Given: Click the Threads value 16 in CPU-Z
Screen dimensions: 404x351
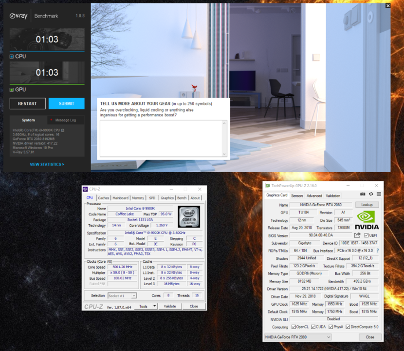Looking at the screenshot, I should pyautogui.click(x=197, y=295).
